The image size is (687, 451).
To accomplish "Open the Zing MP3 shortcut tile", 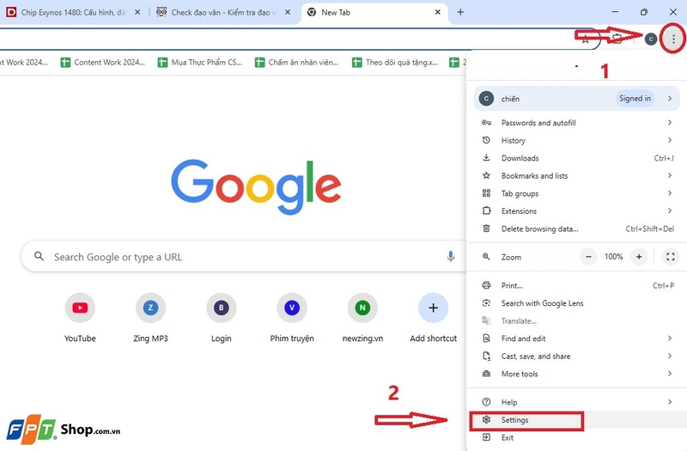I will [x=150, y=318].
